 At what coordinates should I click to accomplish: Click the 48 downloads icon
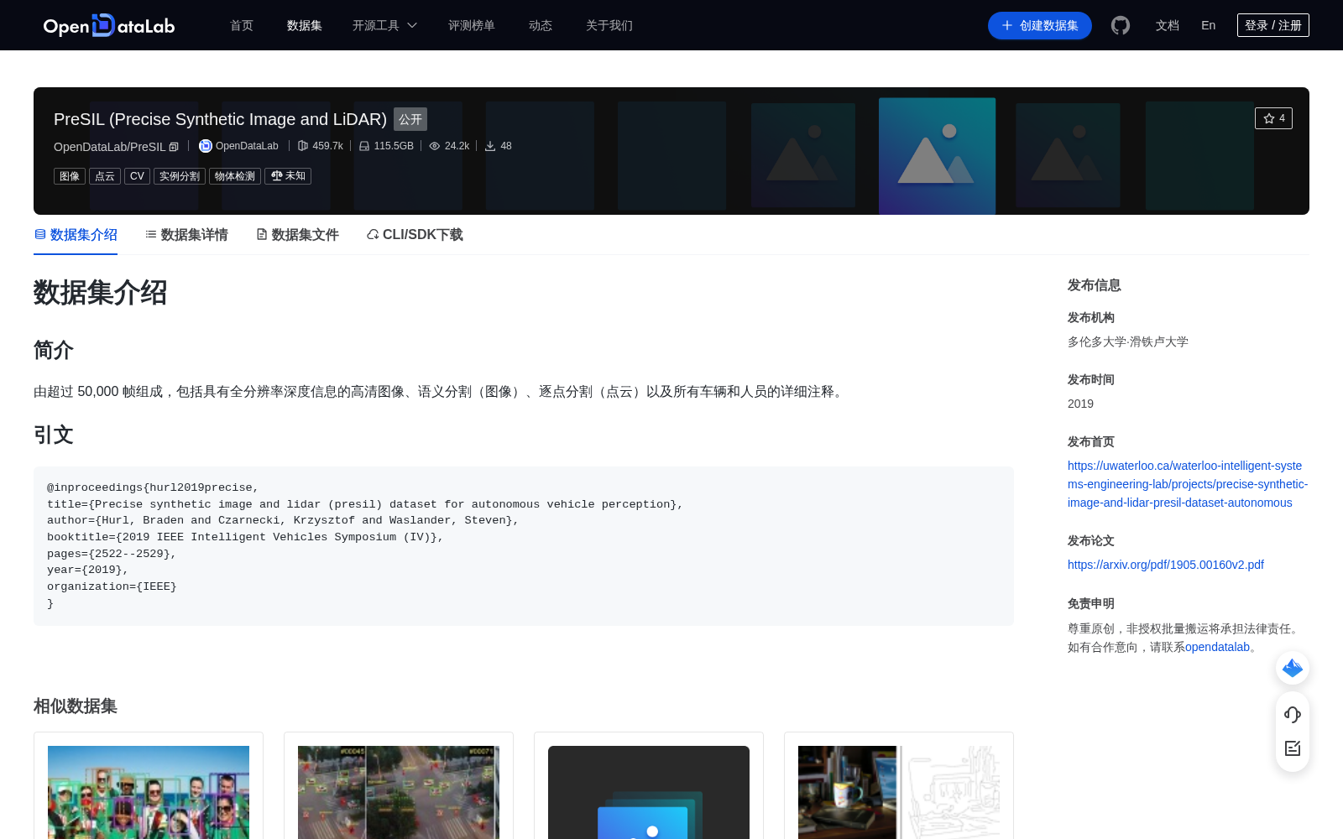(x=490, y=146)
